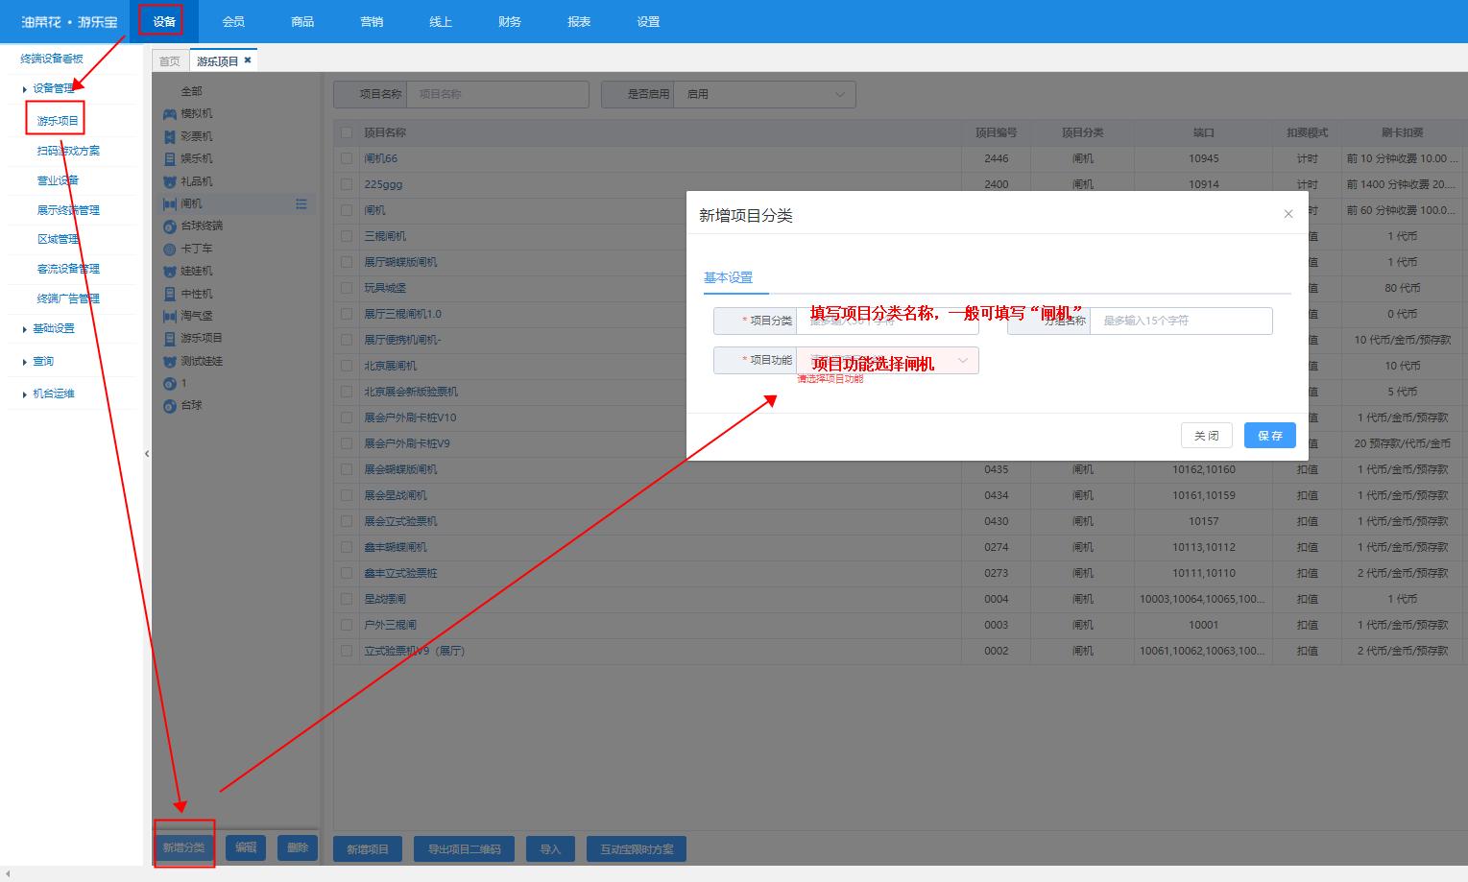Select the 礼品机 category icon
Screen dimensions: 1468x882
(x=170, y=181)
